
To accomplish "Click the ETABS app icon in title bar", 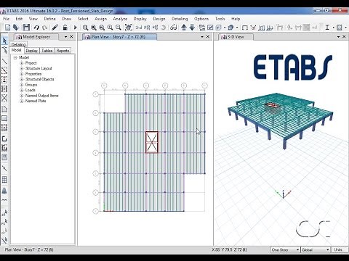I will [3, 11].
